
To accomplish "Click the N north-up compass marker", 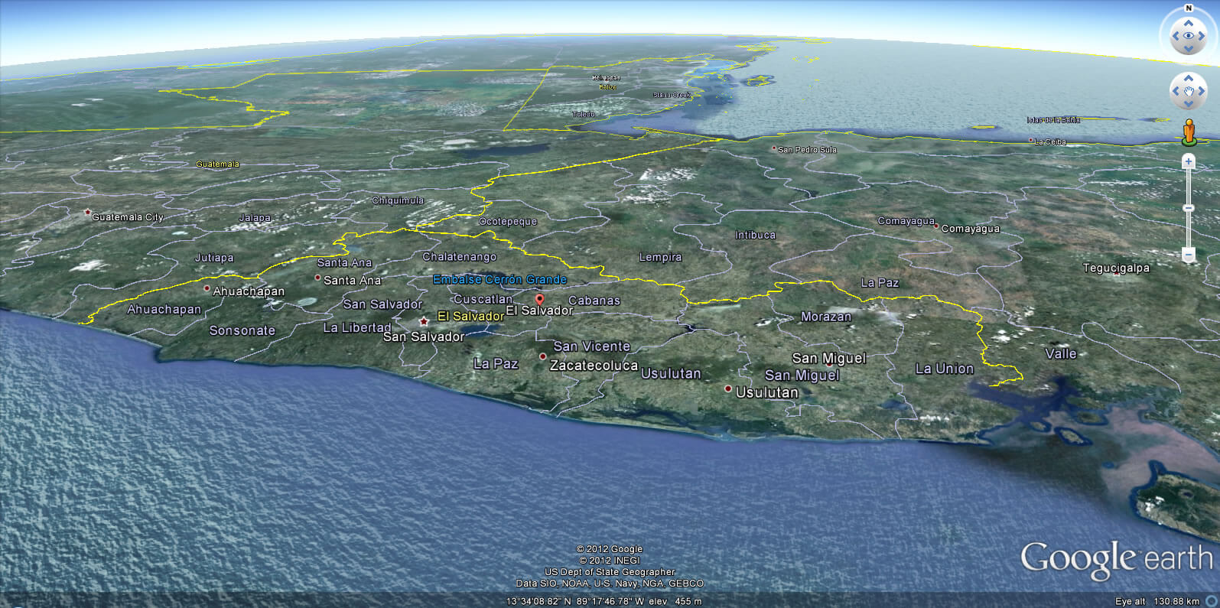I will coord(1189,8).
